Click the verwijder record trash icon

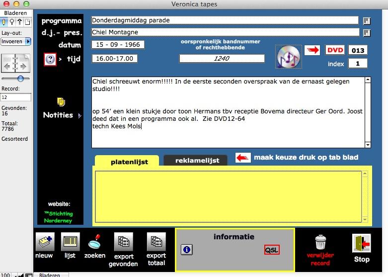coord(320,243)
